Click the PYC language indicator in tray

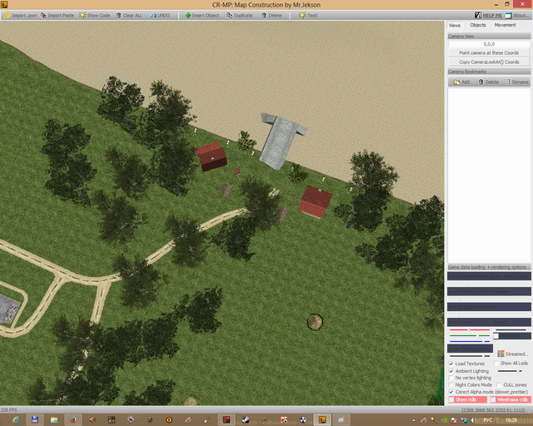pos(488,420)
